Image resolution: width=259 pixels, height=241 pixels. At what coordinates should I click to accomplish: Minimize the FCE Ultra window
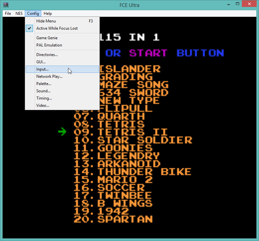tap(229, 4)
